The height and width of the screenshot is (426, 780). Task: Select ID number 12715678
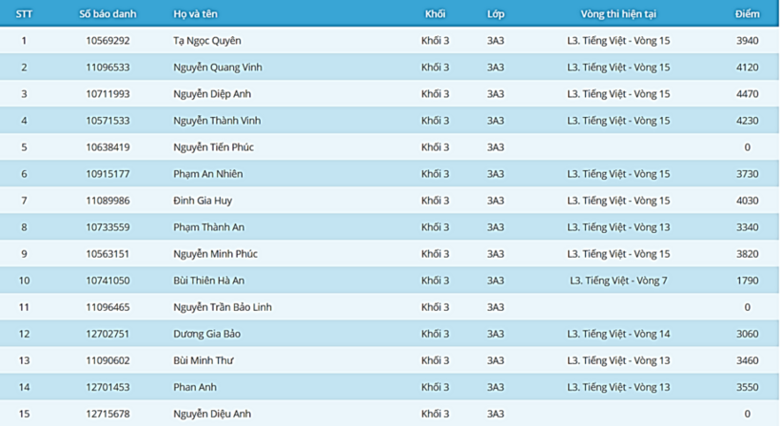coord(107,414)
